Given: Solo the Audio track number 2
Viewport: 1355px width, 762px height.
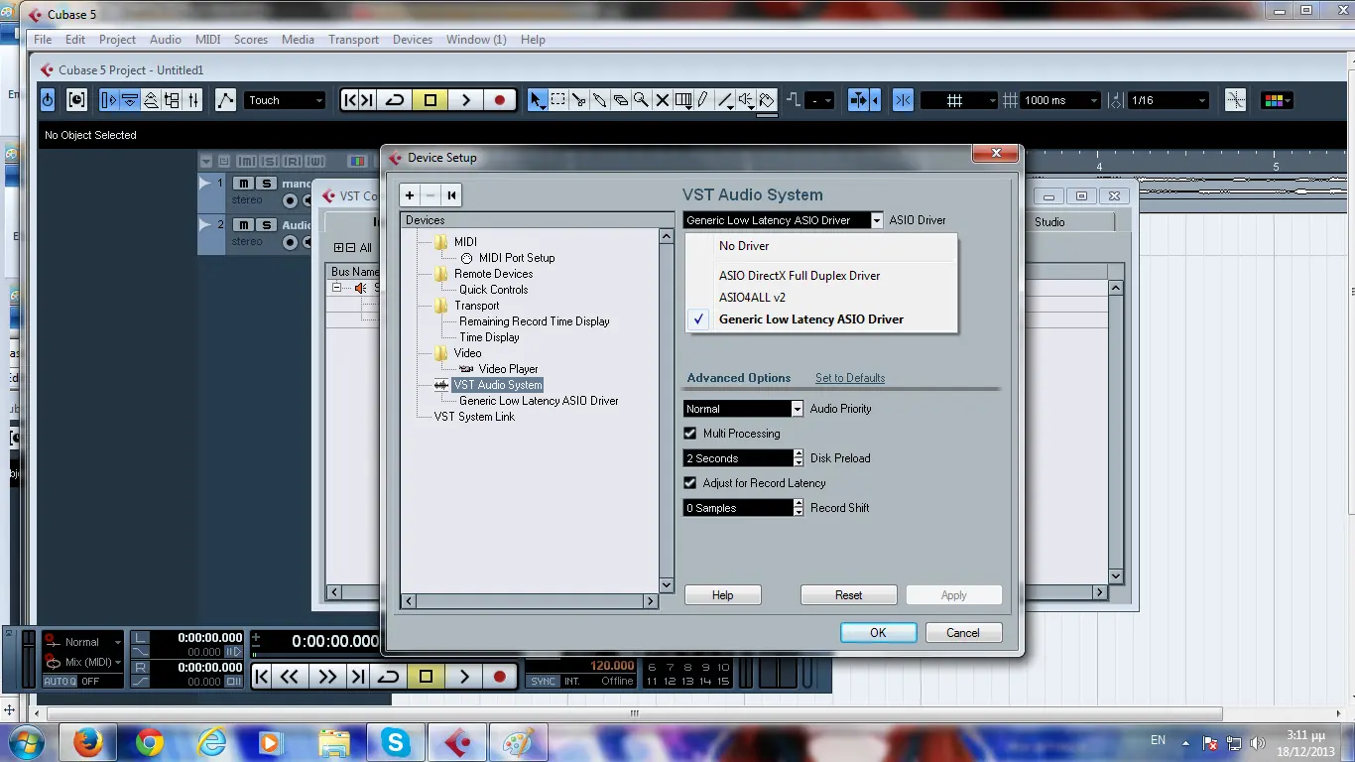Looking at the screenshot, I should coord(266,225).
